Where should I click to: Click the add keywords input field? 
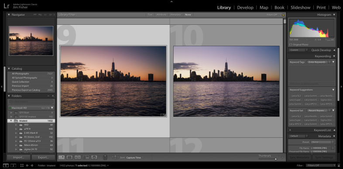(x=312, y=84)
